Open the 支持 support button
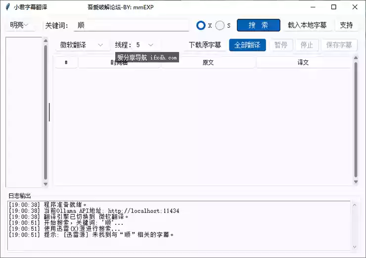The height and width of the screenshot is (258, 366). click(x=346, y=25)
